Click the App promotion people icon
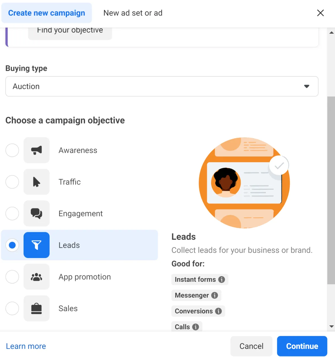The height and width of the screenshot is (357, 335). pos(37,277)
